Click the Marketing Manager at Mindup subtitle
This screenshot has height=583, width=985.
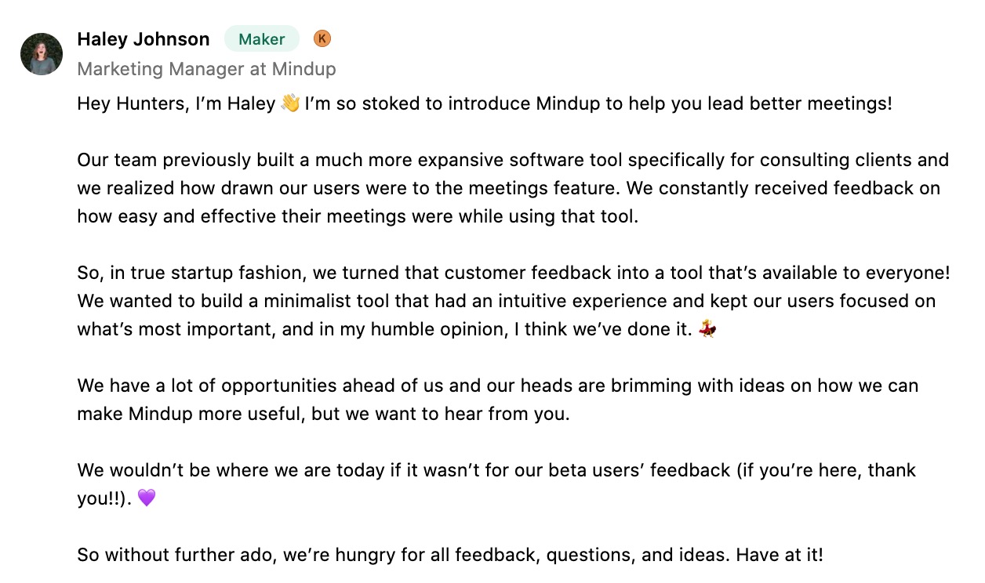pyautogui.click(x=206, y=69)
